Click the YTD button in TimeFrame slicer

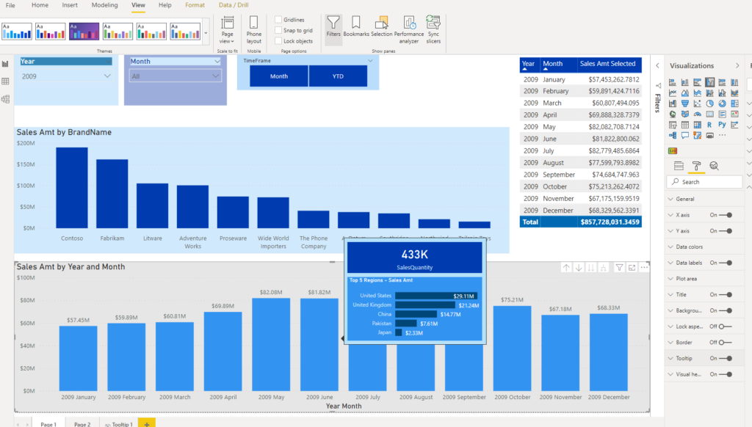(338, 76)
